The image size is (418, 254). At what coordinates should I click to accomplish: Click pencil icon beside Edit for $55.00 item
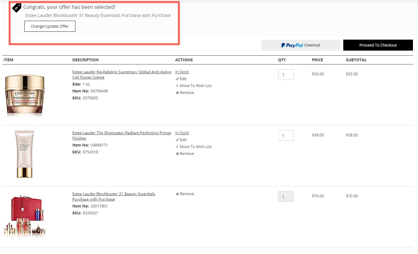177,79
